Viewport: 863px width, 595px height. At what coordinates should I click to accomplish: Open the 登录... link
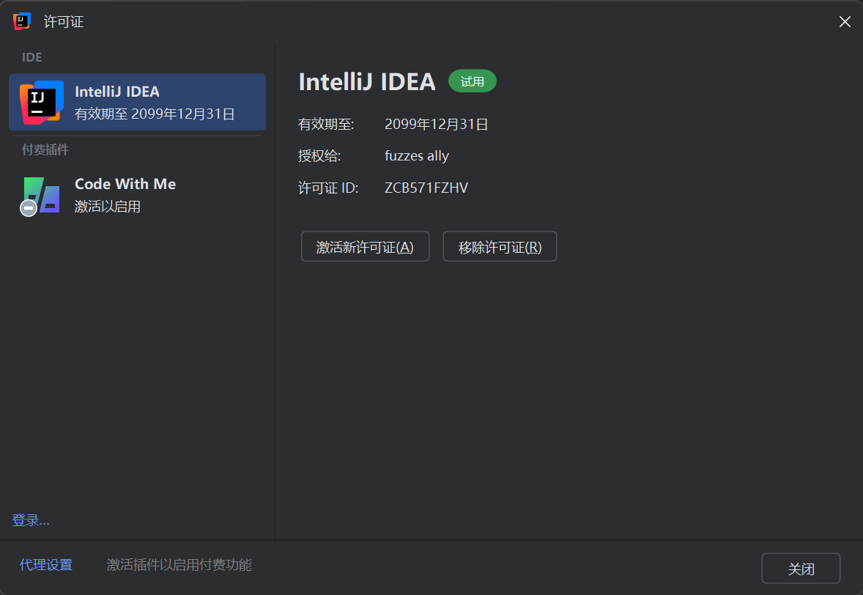click(31, 520)
